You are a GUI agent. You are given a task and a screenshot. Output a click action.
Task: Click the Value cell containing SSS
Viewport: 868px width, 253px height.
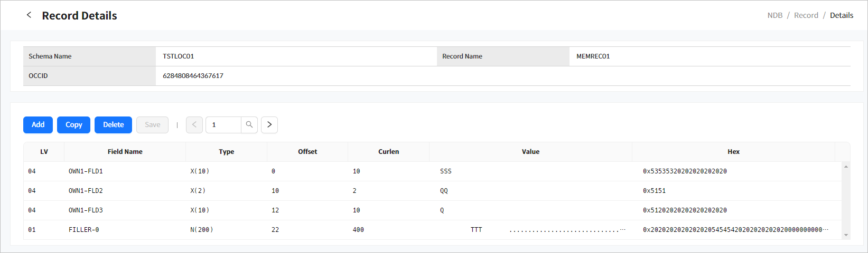pyautogui.click(x=446, y=171)
